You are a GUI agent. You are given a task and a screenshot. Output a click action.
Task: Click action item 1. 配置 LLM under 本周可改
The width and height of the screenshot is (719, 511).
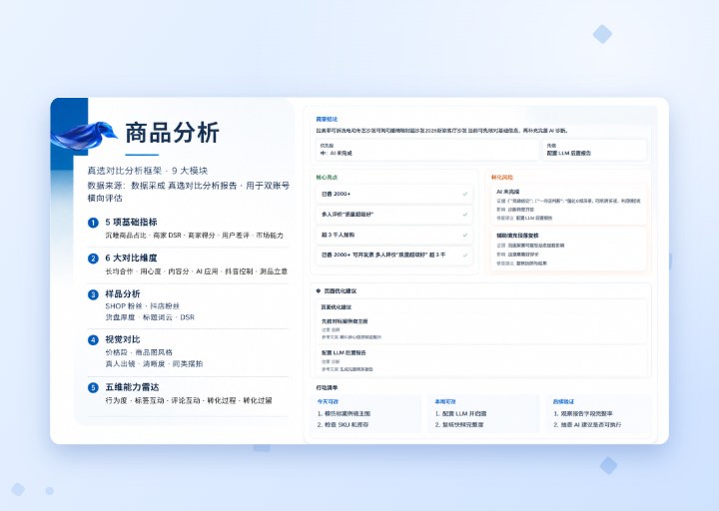pyautogui.click(x=460, y=413)
